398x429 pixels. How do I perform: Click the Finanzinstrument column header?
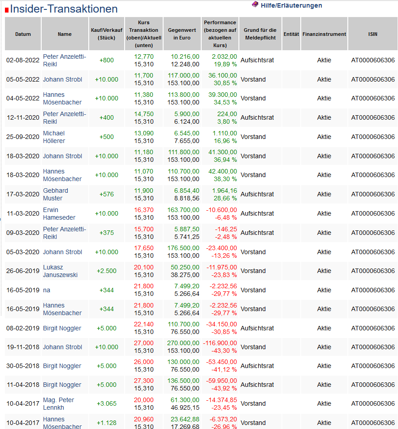click(324, 34)
